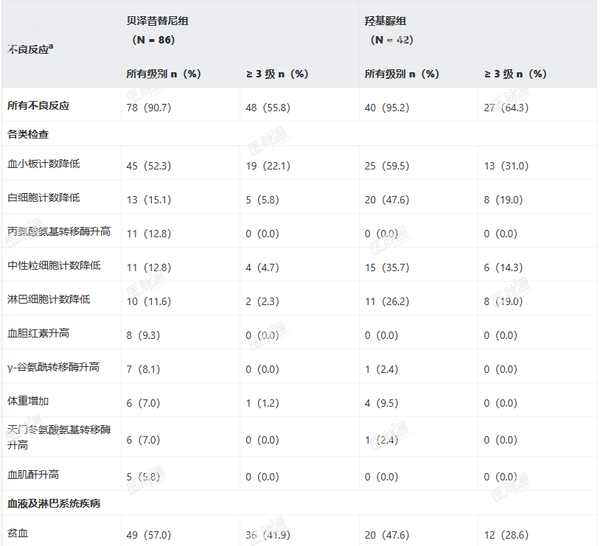
Task: Click the 血肌酐升高 row label
Action: pyautogui.click(x=33, y=475)
